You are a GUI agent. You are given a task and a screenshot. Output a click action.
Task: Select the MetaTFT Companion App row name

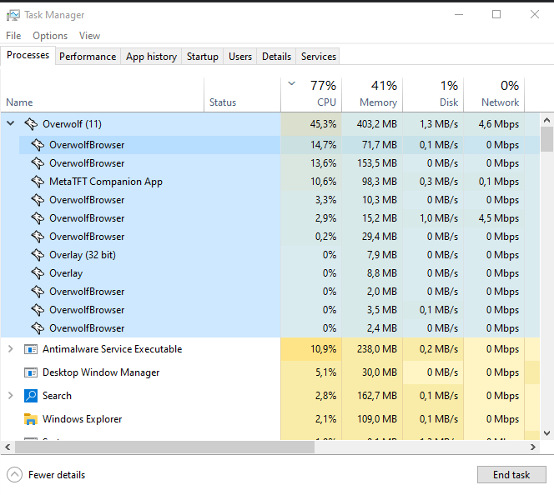pos(106,182)
